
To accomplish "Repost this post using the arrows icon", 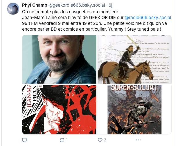I will [x=62, y=140].
